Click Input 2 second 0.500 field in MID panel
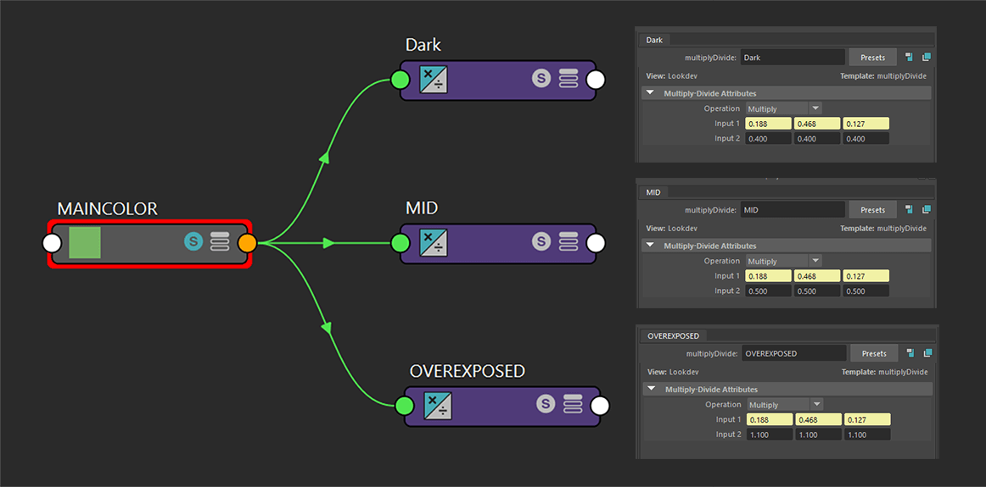986x487 pixels. 817,291
